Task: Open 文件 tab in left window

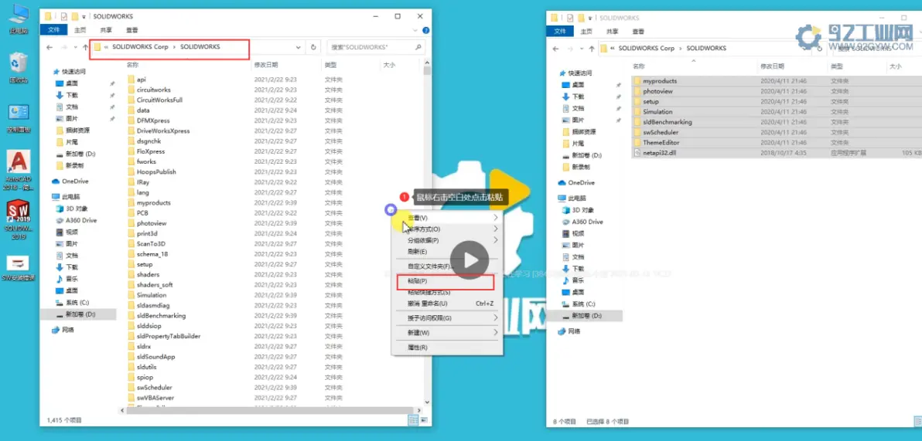Action: pyautogui.click(x=53, y=30)
